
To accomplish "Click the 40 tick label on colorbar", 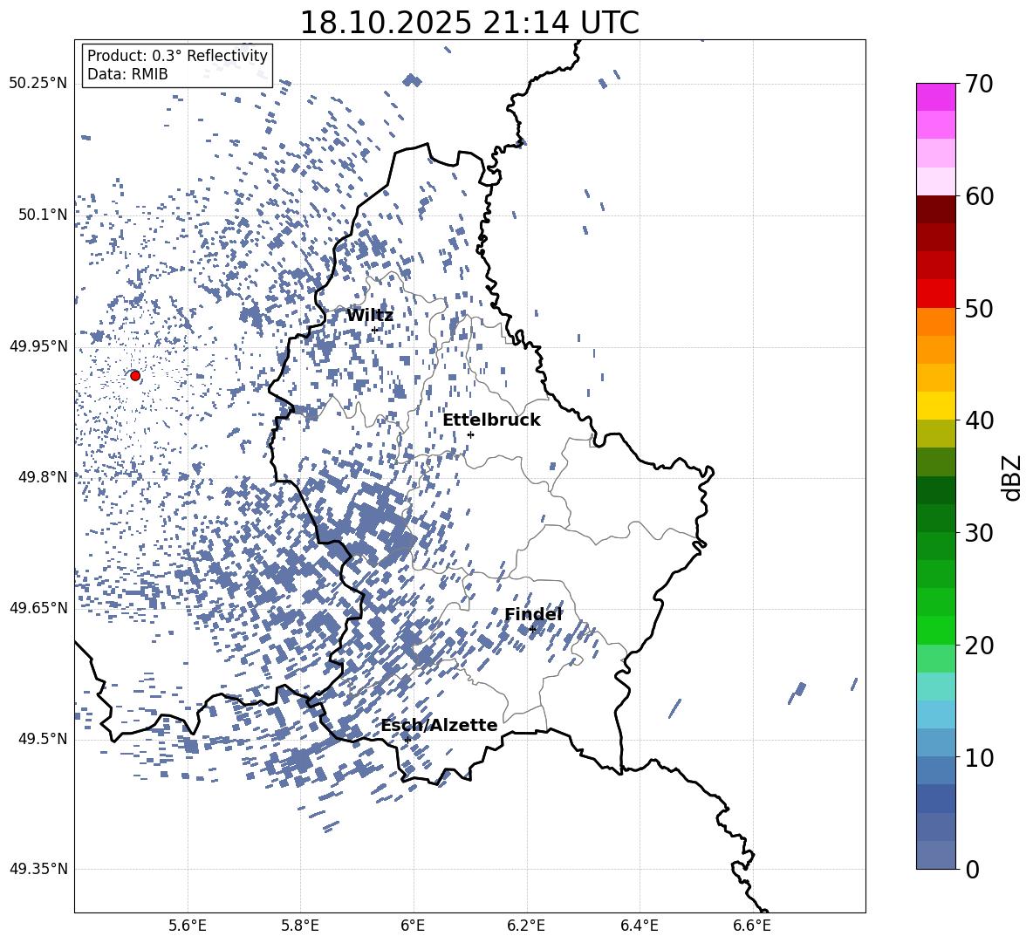I will (979, 420).
